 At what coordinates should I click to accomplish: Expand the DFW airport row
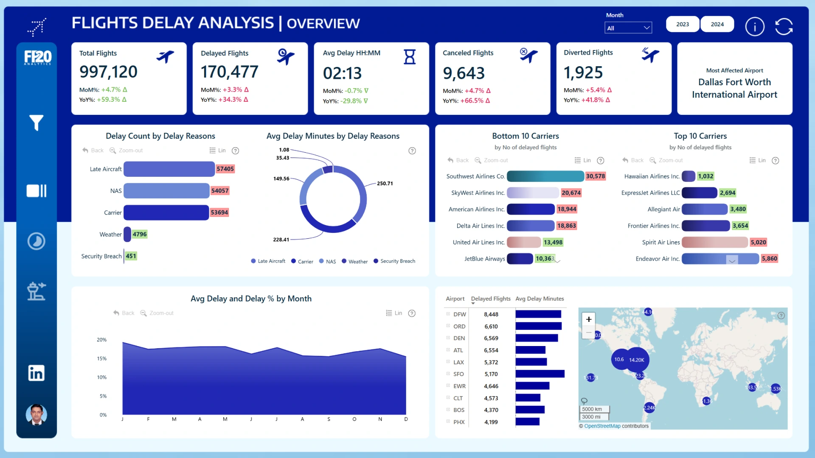click(448, 314)
